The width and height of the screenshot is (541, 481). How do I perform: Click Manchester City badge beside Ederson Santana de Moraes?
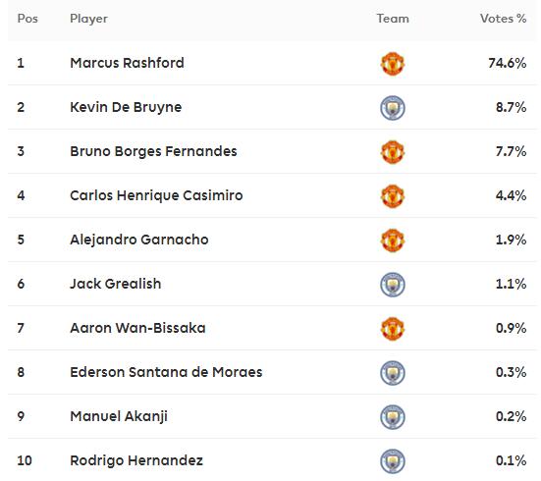tap(393, 373)
